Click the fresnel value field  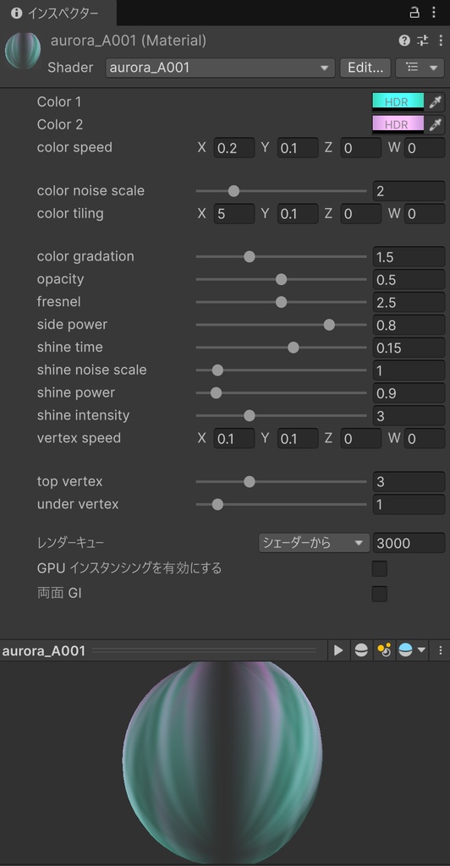[x=409, y=302]
